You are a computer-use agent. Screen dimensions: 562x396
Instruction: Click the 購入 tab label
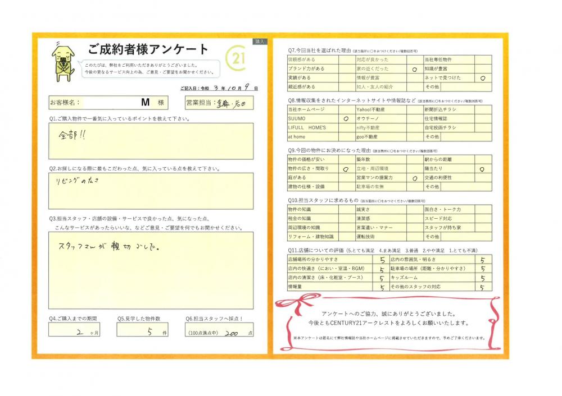pyautogui.click(x=260, y=42)
